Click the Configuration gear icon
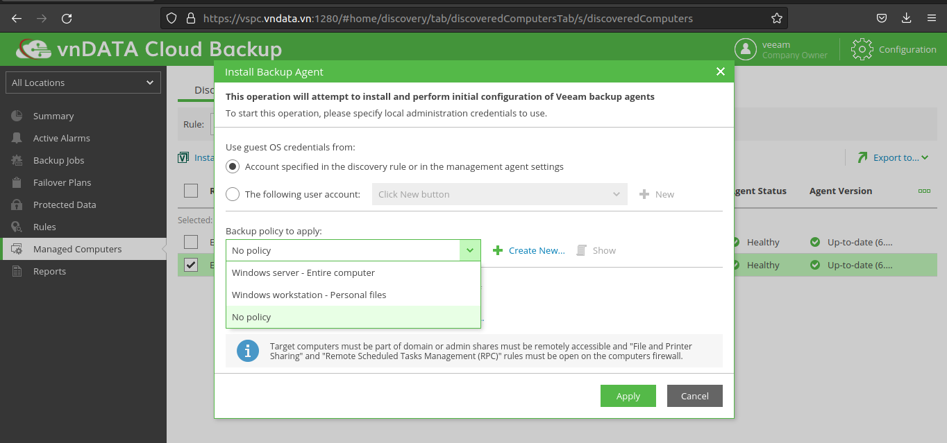The image size is (947, 443). pos(862,49)
